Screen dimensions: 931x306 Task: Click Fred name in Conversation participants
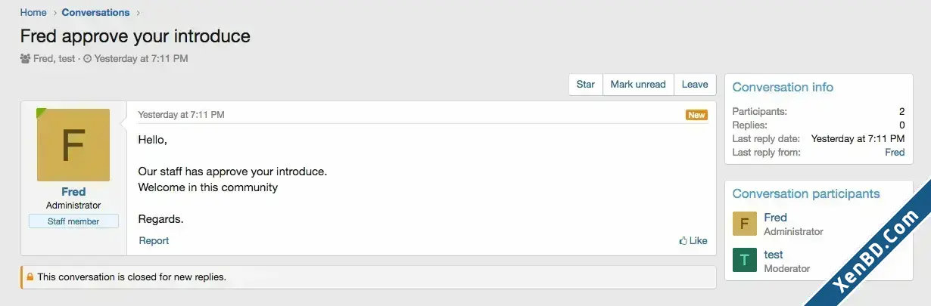pos(776,218)
